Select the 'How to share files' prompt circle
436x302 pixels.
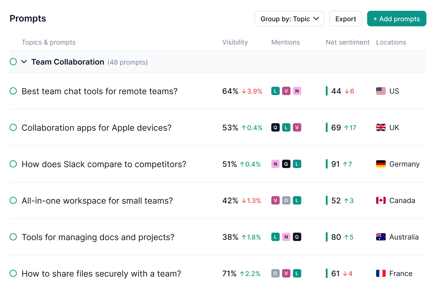tap(13, 273)
